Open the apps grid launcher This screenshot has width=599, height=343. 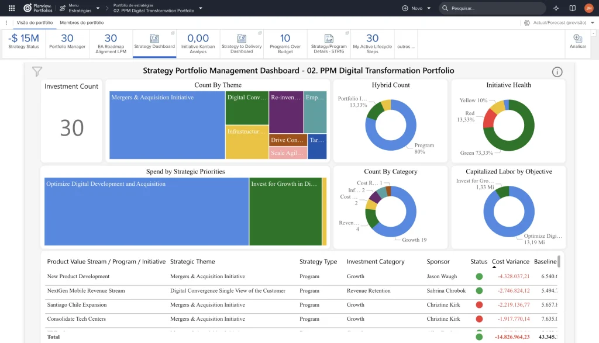click(x=12, y=8)
